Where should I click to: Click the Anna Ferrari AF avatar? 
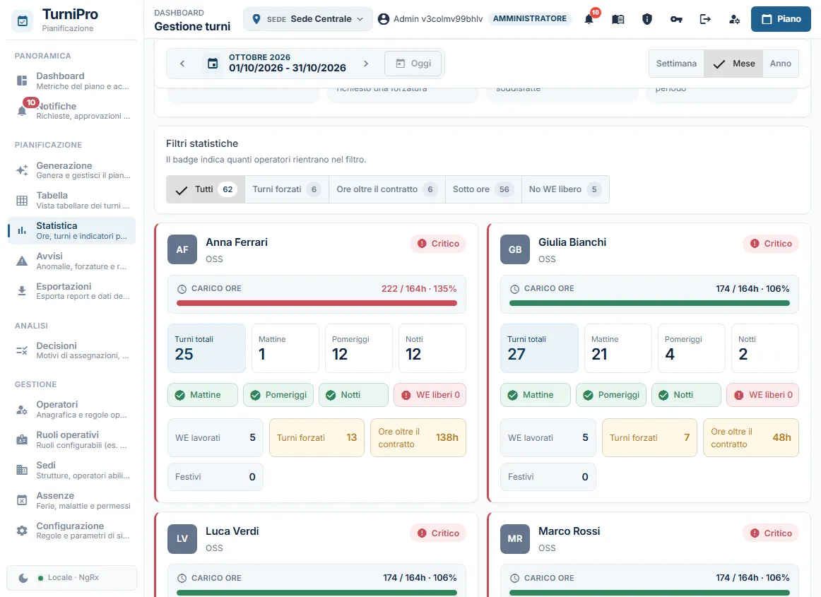click(x=182, y=250)
